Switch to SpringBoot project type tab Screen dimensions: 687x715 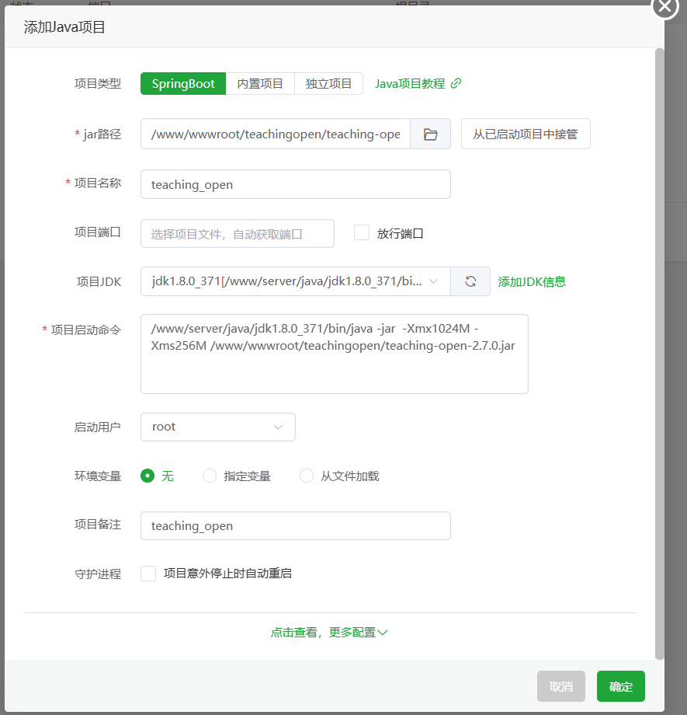[183, 84]
